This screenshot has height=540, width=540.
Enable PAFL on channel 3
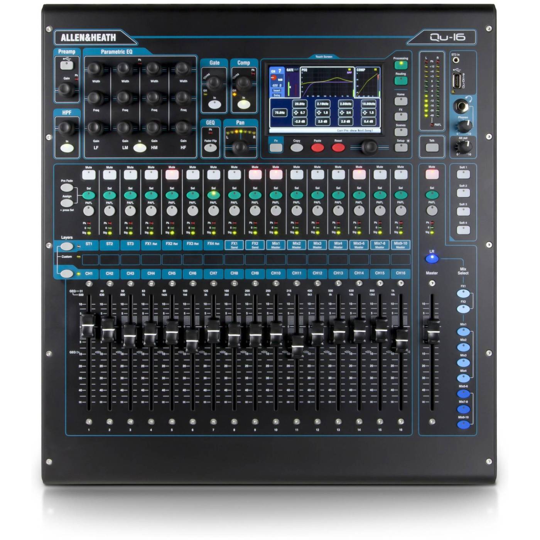(x=130, y=211)
